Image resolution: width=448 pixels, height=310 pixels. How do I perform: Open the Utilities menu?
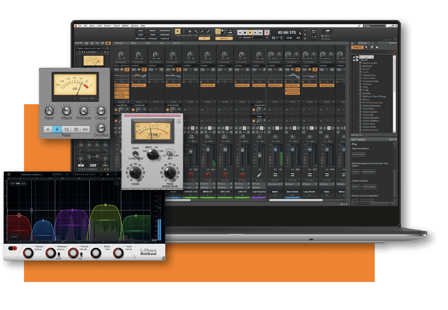coord(125,26)
